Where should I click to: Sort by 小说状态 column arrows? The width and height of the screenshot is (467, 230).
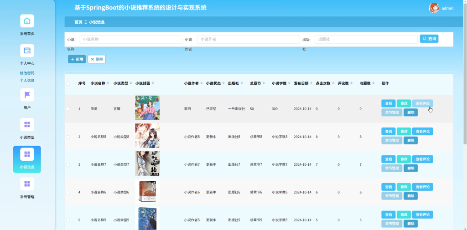pyautogui.click(x=223, y=83)
